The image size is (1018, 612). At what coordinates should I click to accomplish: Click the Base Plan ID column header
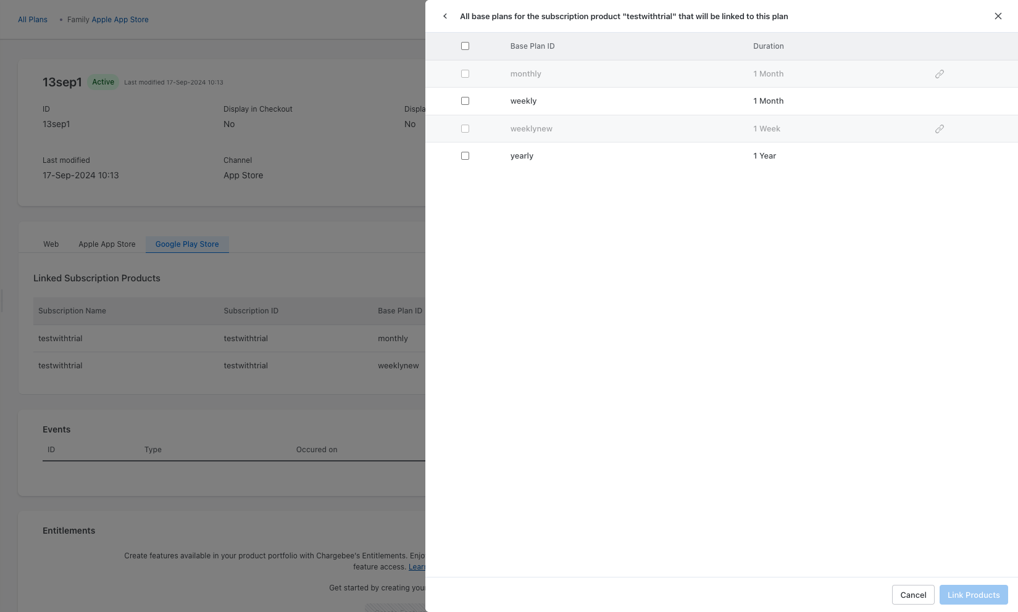pos(532,46)
